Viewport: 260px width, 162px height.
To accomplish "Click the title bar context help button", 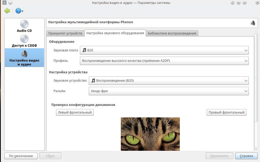I will [232, 2].
